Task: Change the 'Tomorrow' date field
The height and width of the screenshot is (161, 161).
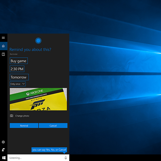Action: pyautogui.click(x=19, y=77)
